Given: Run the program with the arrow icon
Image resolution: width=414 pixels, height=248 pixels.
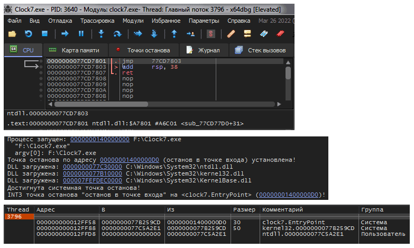Looking at the screenshot, I should [65, 34].
